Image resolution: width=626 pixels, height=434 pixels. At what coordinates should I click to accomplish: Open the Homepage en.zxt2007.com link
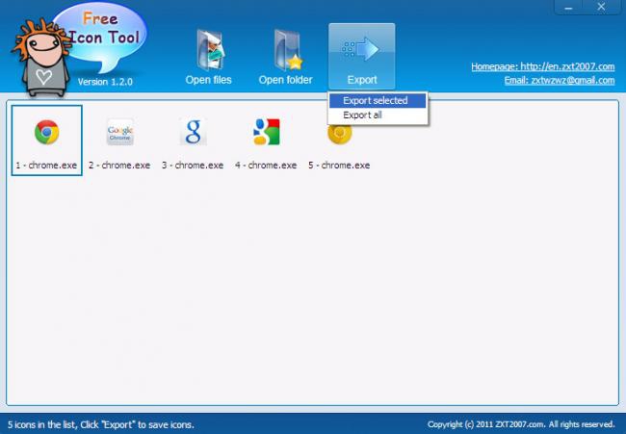pos(542,66)
